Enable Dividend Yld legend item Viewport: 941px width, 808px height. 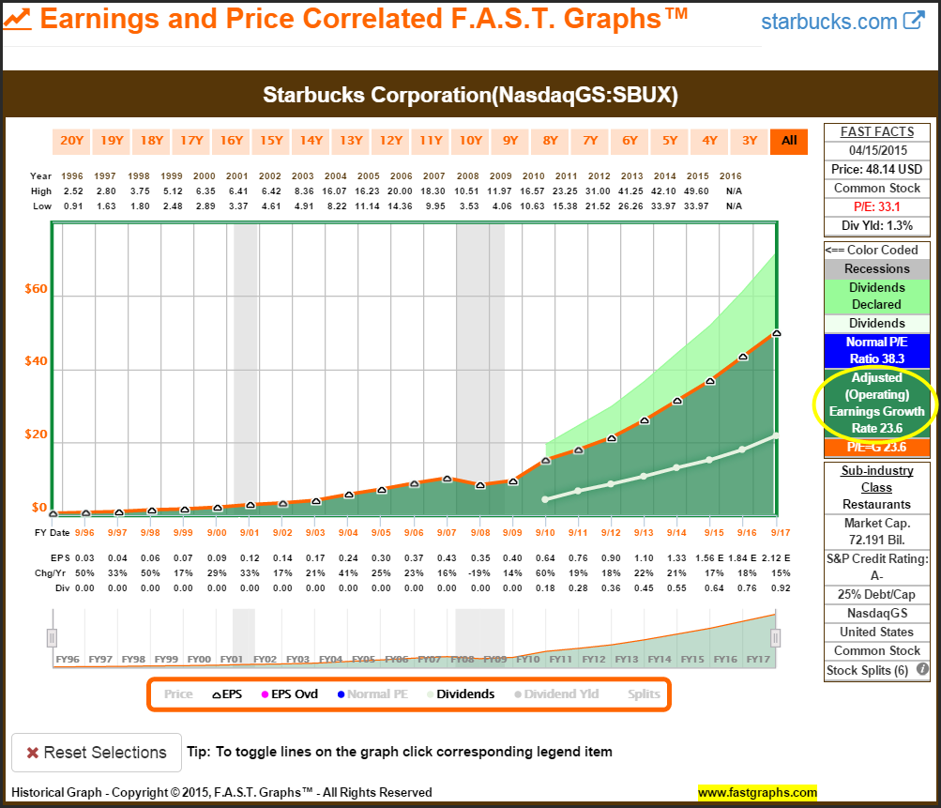554,694
